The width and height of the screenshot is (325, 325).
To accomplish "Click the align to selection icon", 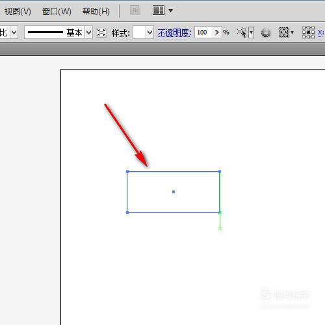I will click(x=284, y=32).
